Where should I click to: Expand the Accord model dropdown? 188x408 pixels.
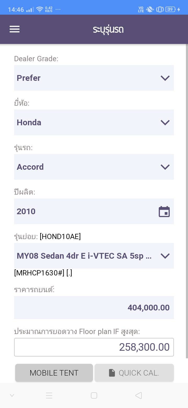click(x=94, y=167)
